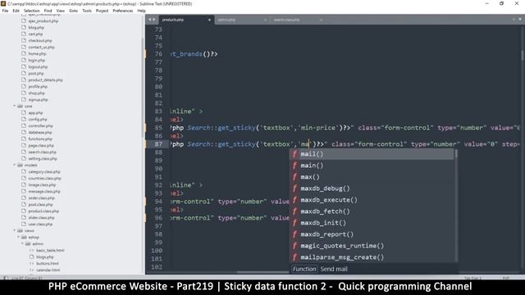Open config.php in core folder
Viewport: 525px width, 295px height.
38,119
